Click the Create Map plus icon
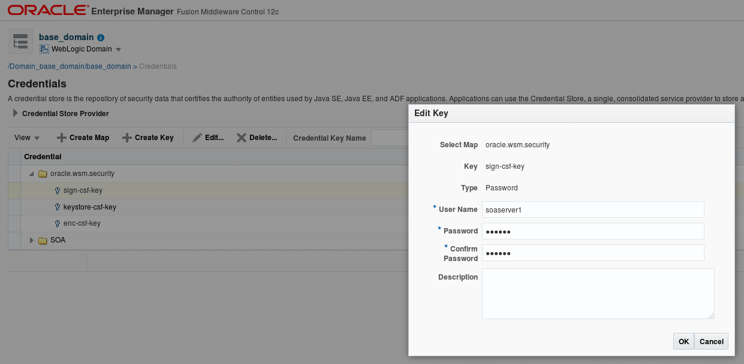Image resolution: width=744 pixels, height=364 pixels. tap(61, 137)
